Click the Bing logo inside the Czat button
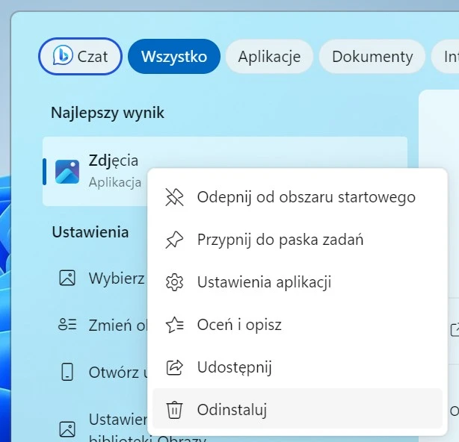 pyautogui.click(x=63, y=56)
